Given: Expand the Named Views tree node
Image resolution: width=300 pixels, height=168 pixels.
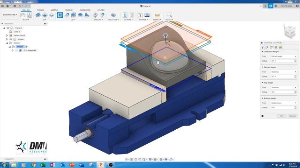Looking at the screenshot, I should click(7, 35).
